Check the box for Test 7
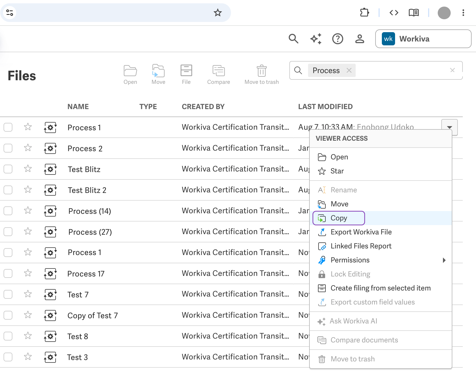Screen dimensions: 476x371 (8, 294)
